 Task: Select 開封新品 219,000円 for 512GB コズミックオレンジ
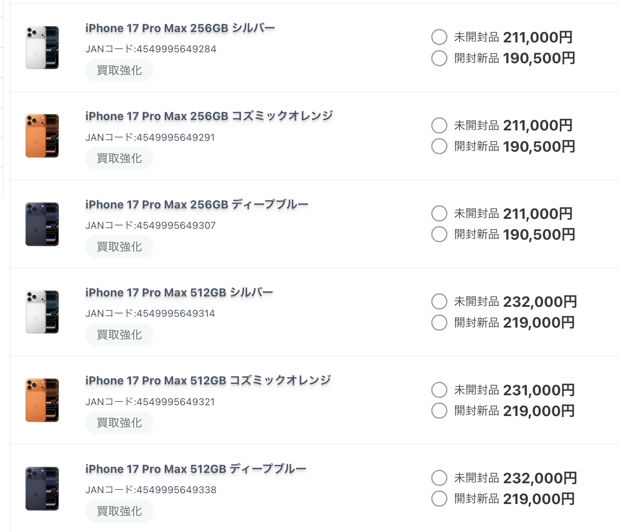439,411
